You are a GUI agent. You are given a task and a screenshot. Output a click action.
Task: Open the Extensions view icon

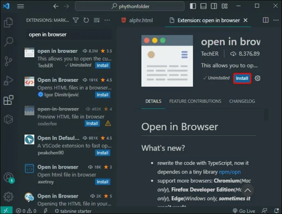8,100
